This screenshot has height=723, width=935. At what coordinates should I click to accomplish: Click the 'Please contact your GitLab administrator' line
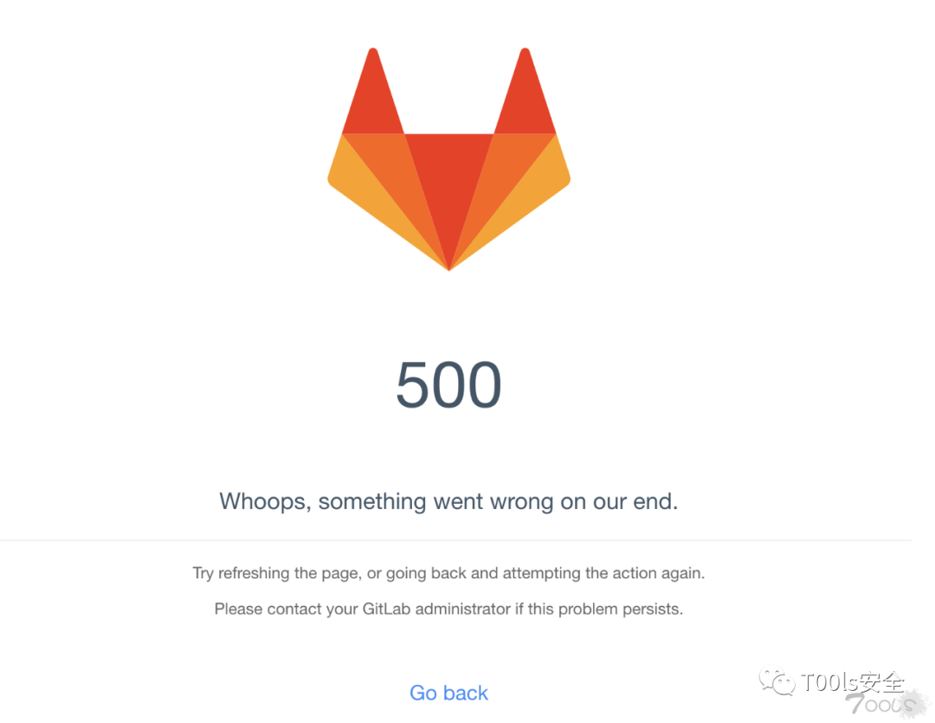pyautogui.click(x=448, y=609)
